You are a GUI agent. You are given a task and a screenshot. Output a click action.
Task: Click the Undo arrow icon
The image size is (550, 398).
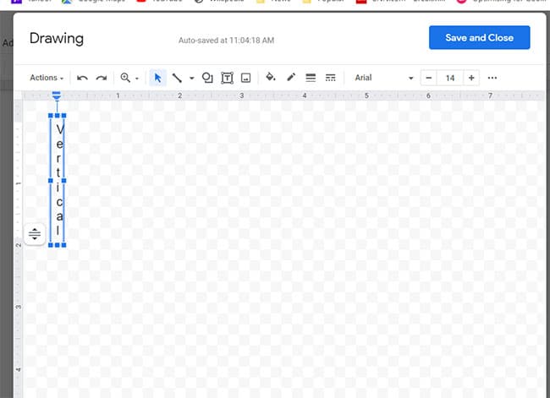click(x=82, y=78)
